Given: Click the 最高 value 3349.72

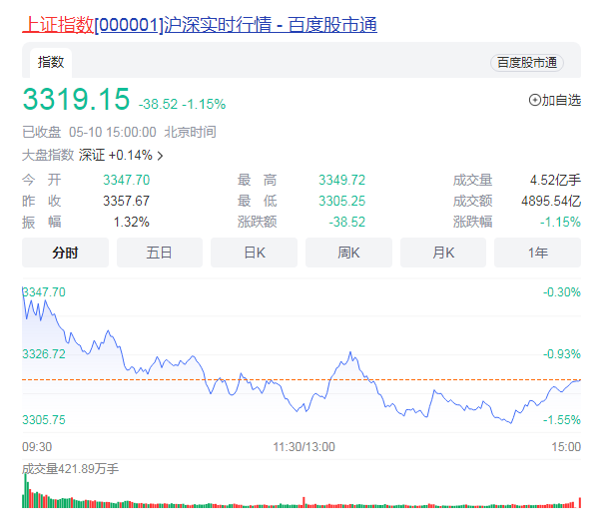Looking at the screenshot, I should (341, 180).
